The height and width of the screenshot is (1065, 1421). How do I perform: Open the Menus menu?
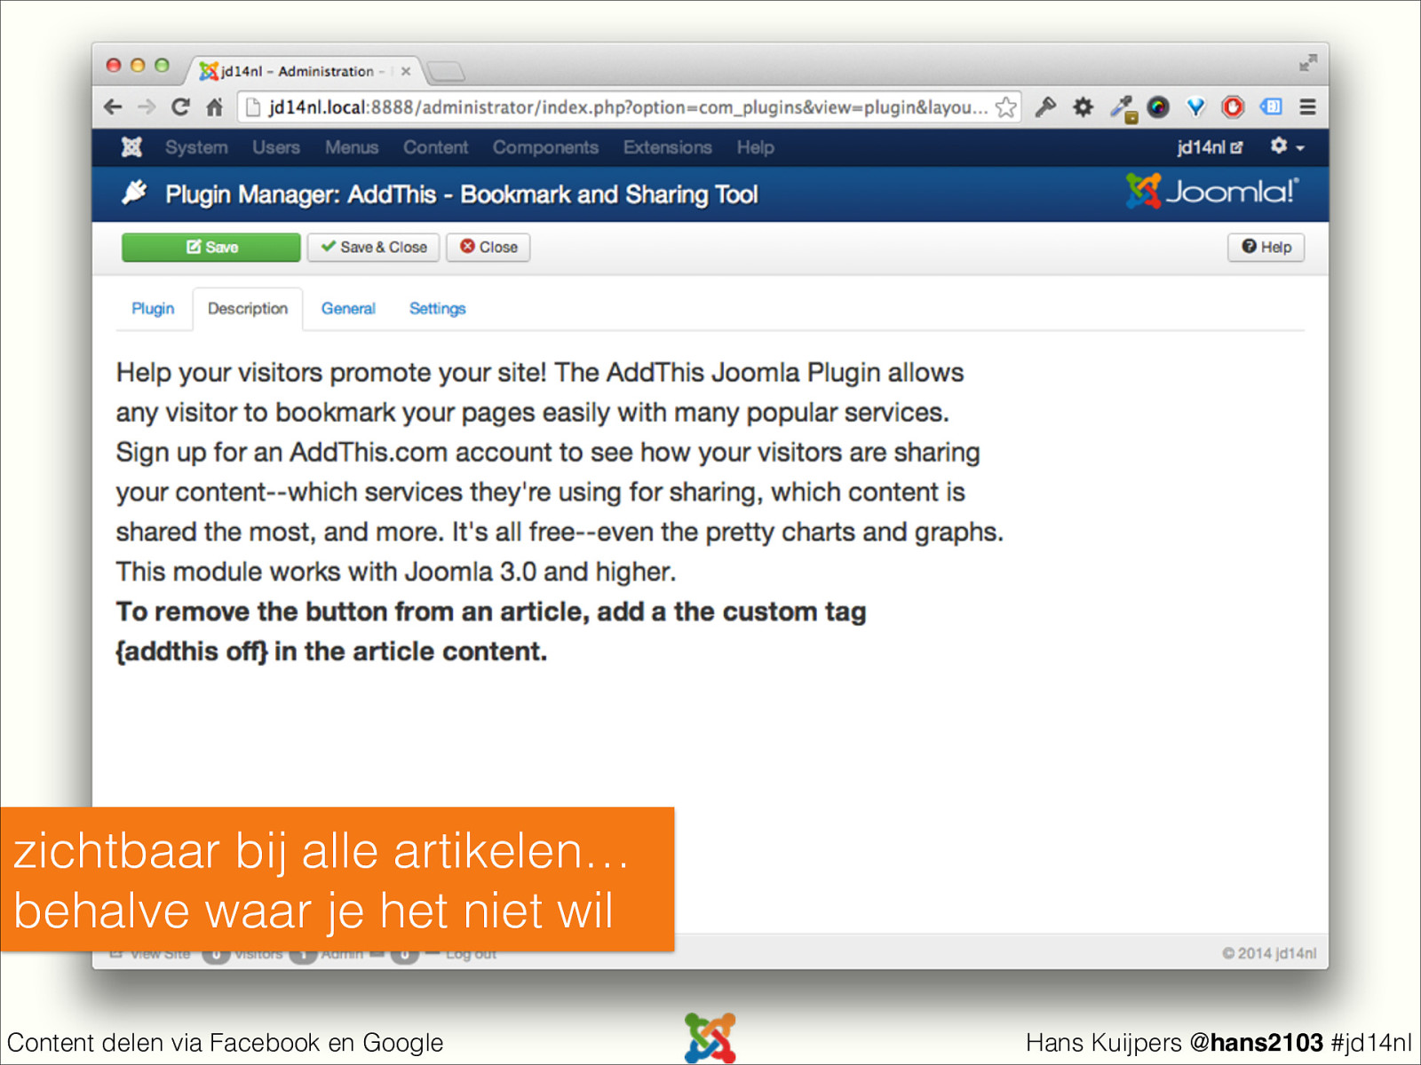352,147
